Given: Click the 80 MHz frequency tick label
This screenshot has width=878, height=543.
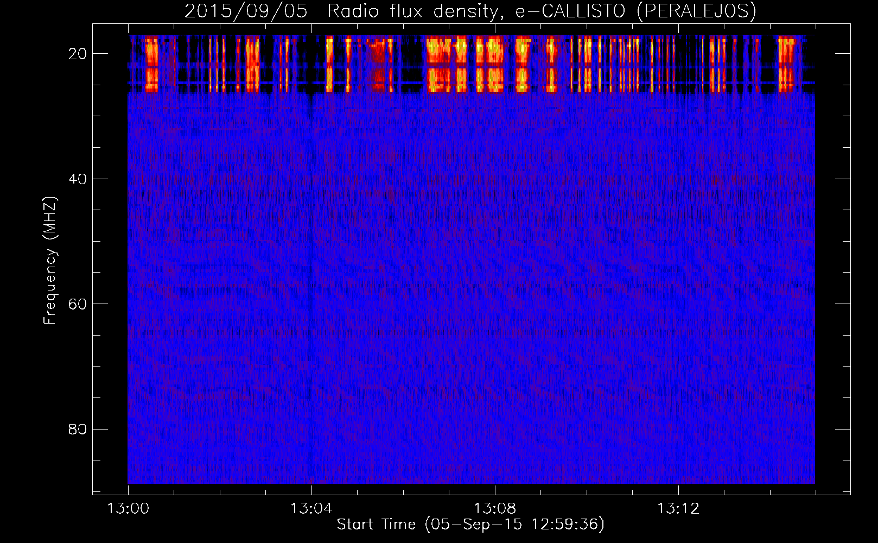Looking at the screenshot, I should tap(78, 429).
